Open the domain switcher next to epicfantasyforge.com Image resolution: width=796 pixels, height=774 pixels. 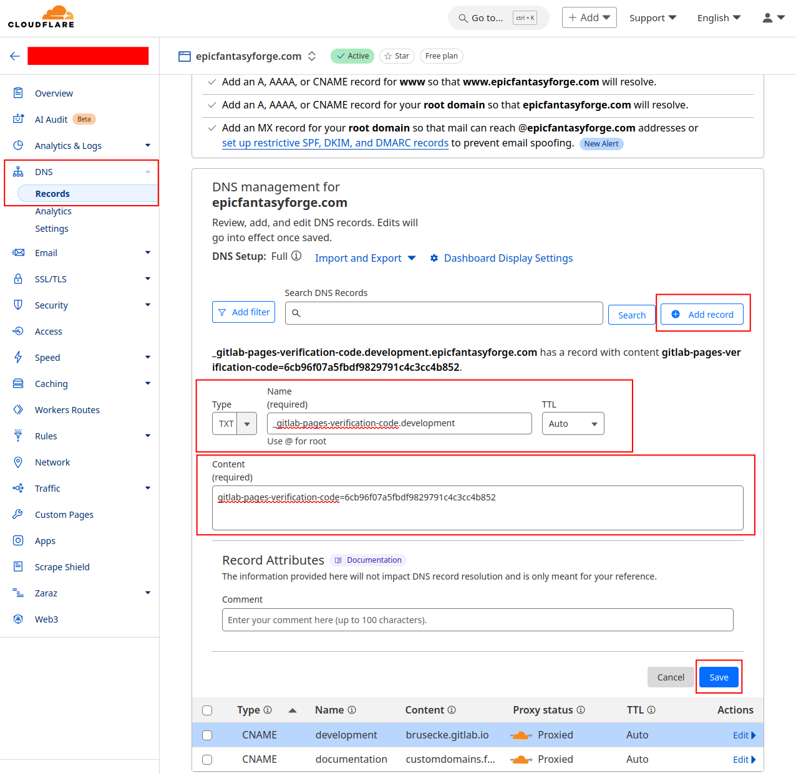click(x=312, y=56)
